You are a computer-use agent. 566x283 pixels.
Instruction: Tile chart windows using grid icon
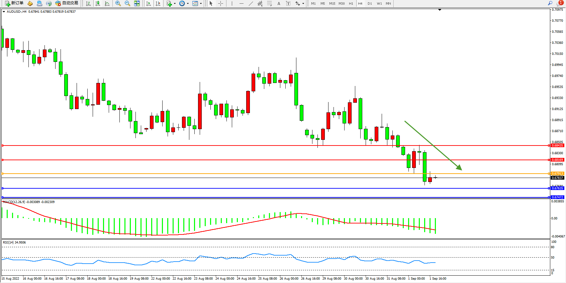pos(137,3)
